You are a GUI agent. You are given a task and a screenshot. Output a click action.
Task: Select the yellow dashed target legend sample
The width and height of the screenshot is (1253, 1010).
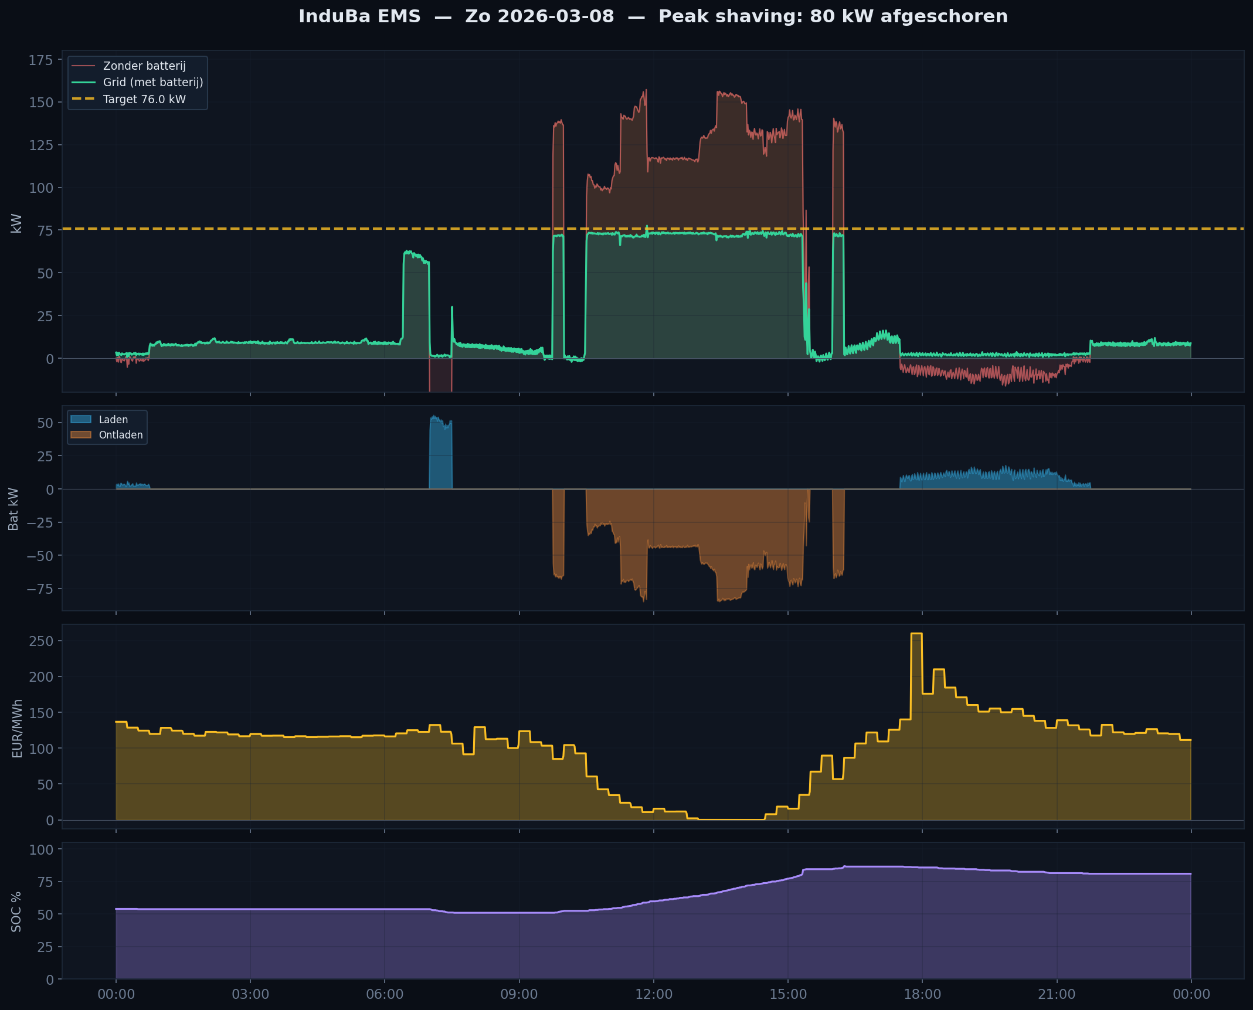click(x=83, y=99)
